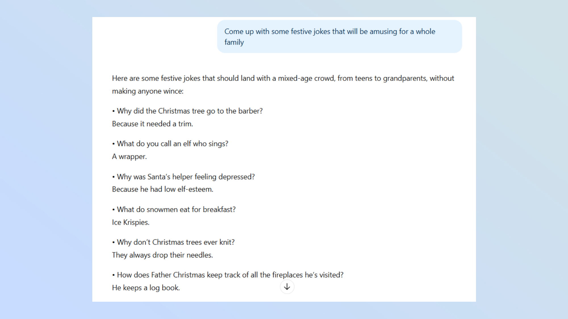Viewport: 568px width, 319px height.
Task: Click the intro sentence about mixed-age crowd
Action: click(x=283, y=79)
